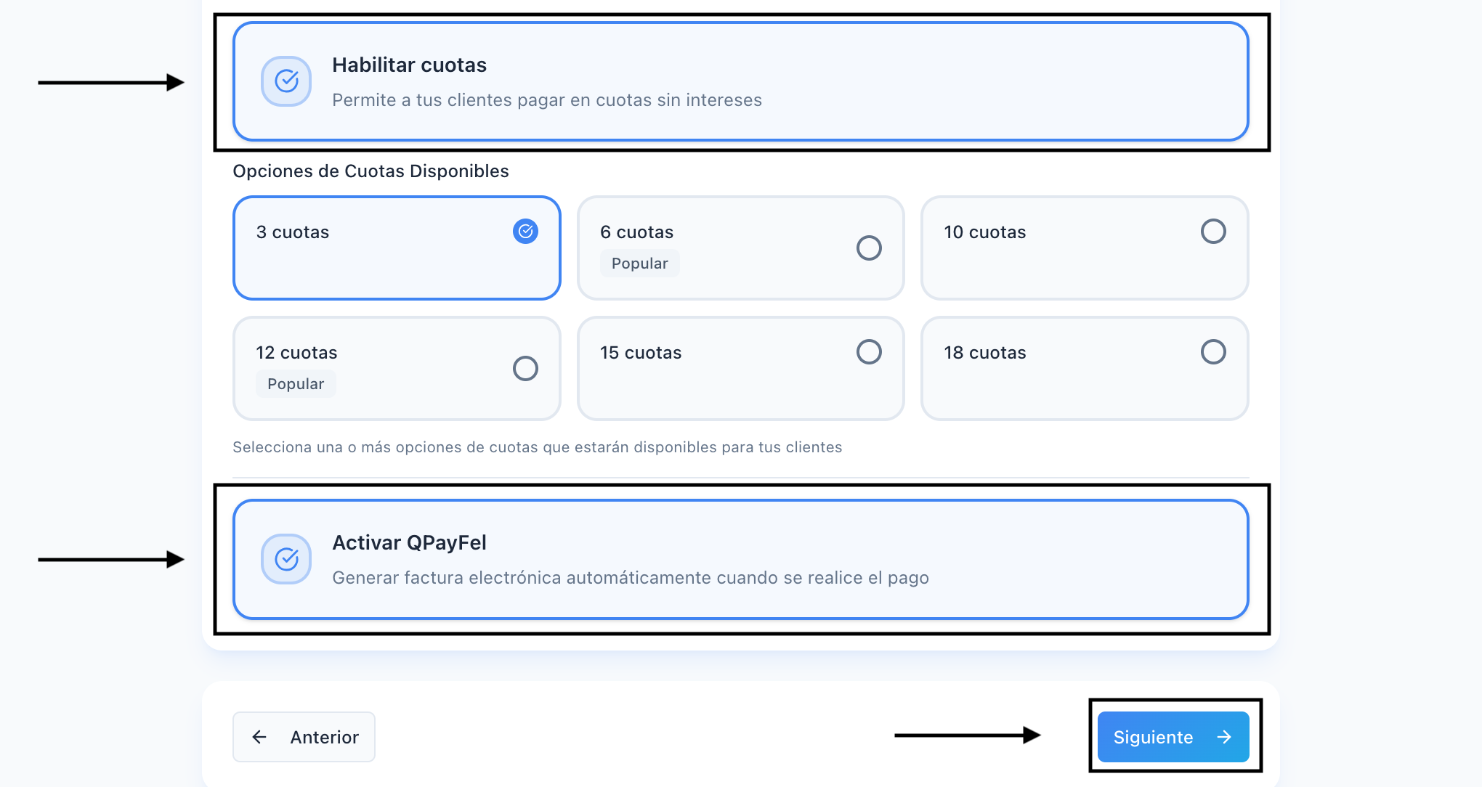This screenshot has width=1482, height=787.
Task: Click the 10 cuotas label text
Action: [x=984, y=232]
